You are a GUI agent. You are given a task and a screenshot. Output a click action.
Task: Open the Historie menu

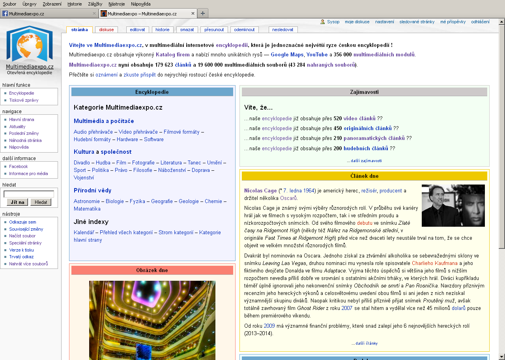(75, 4)
